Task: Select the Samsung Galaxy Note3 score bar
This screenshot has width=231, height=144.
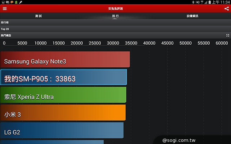Action: 65,60
